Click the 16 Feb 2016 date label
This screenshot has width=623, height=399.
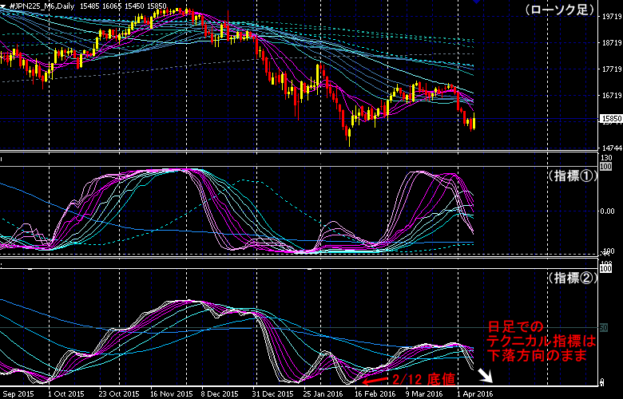pos(375,394)
